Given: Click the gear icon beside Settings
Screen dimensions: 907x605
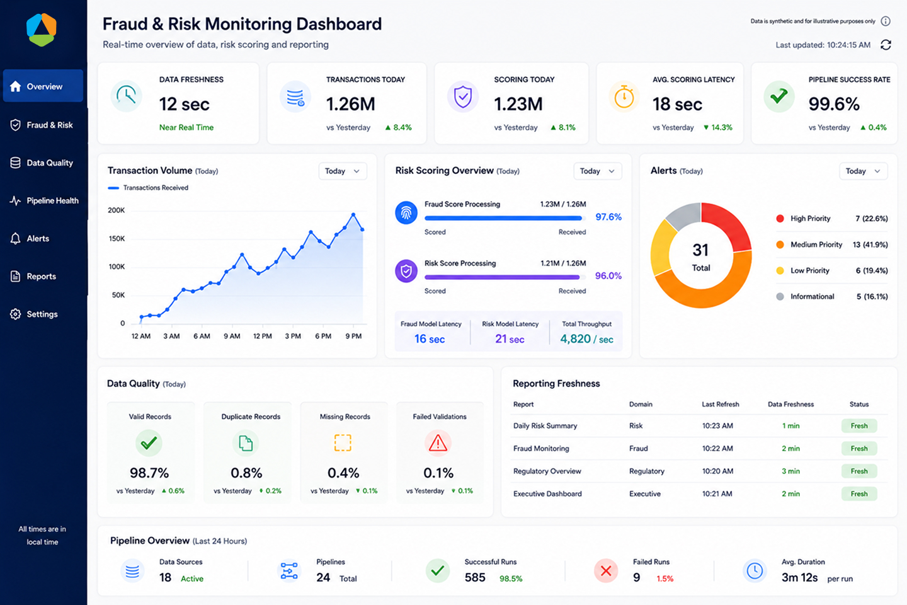Looking at the screenshot, I should [16, 314].
